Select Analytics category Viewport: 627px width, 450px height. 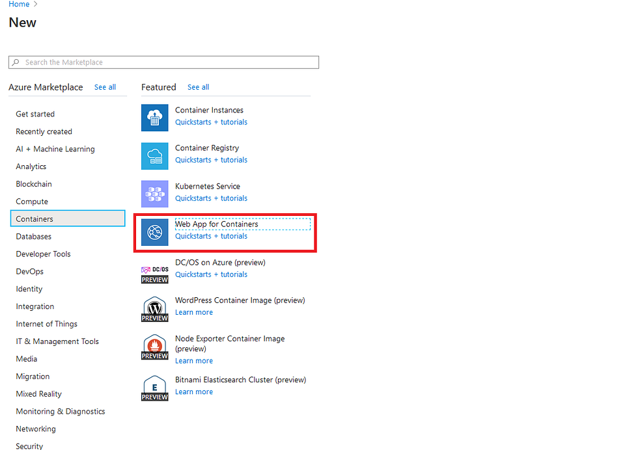point(31,166)
